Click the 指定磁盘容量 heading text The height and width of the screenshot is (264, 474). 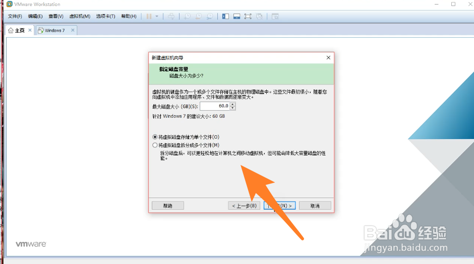click(174, 69)
